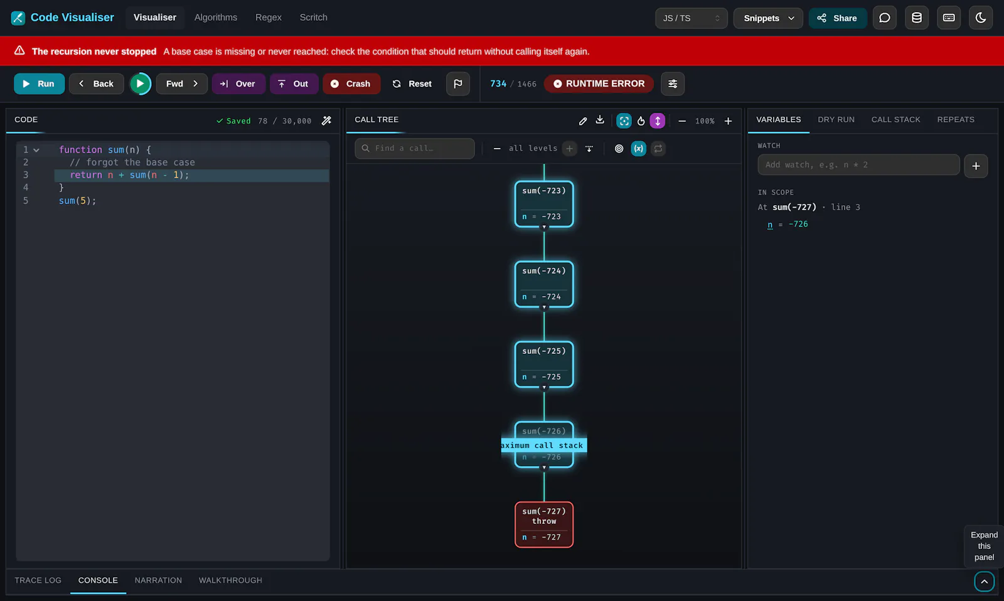Reduce shown levels with the minus icon

point(497,149)
